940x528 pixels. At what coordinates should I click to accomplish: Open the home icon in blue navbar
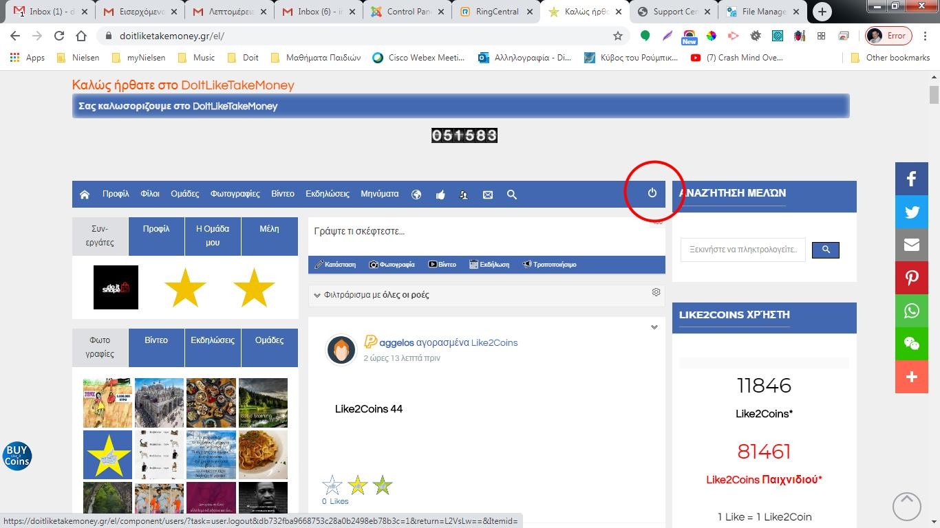point(85,195)
